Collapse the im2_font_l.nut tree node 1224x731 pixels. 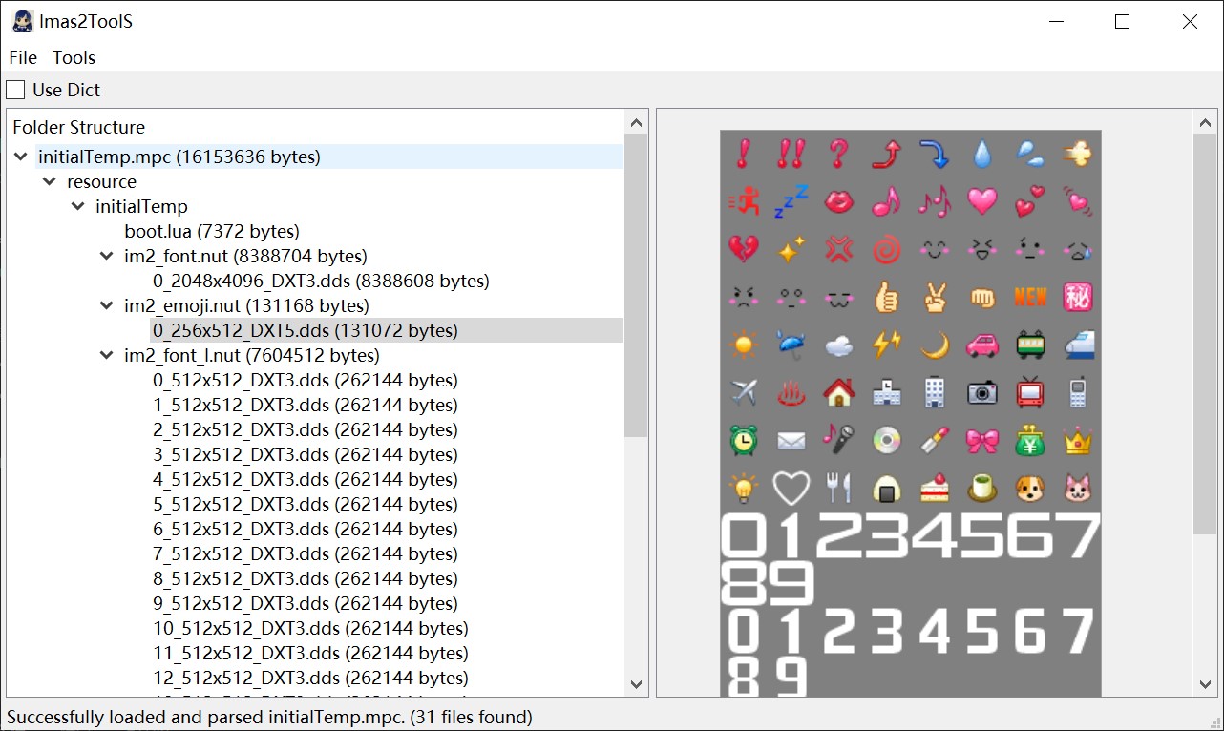pyautogui.click(x=107, y=355)
